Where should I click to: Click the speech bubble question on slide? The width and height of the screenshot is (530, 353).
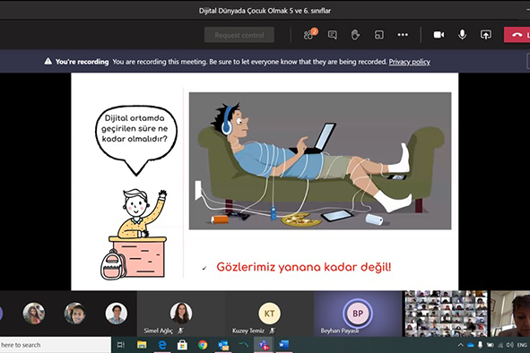[x=135, y=128]
